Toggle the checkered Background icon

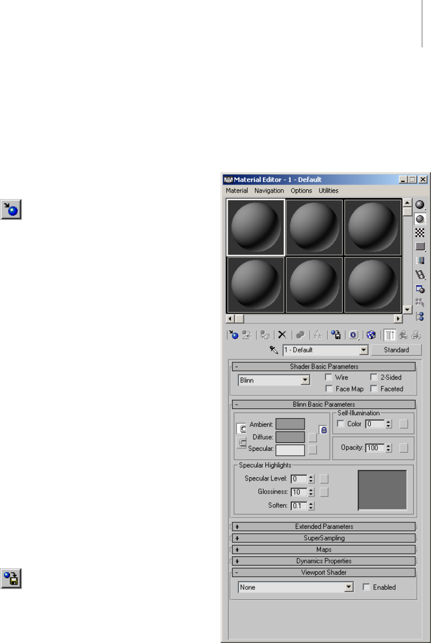point(420,232)
